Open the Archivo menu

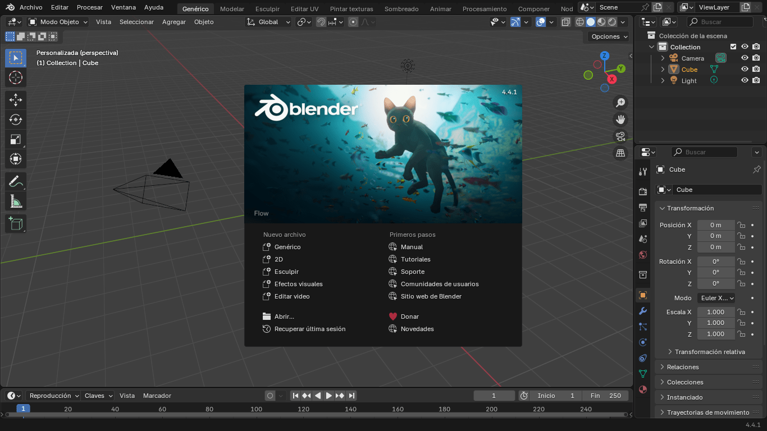[x=31, y=8]
